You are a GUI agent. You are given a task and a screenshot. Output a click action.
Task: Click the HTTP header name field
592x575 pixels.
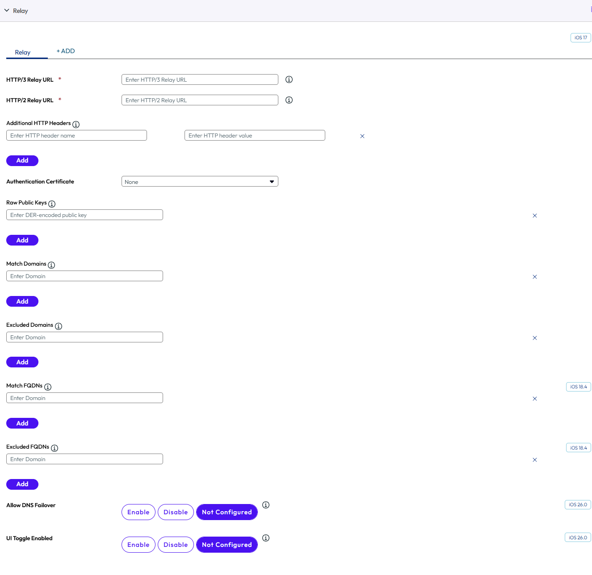tap(76, 135)
